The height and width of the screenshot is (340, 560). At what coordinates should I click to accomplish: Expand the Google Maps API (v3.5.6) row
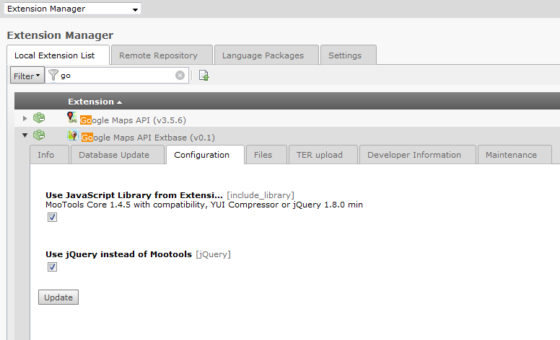[25, 118]
